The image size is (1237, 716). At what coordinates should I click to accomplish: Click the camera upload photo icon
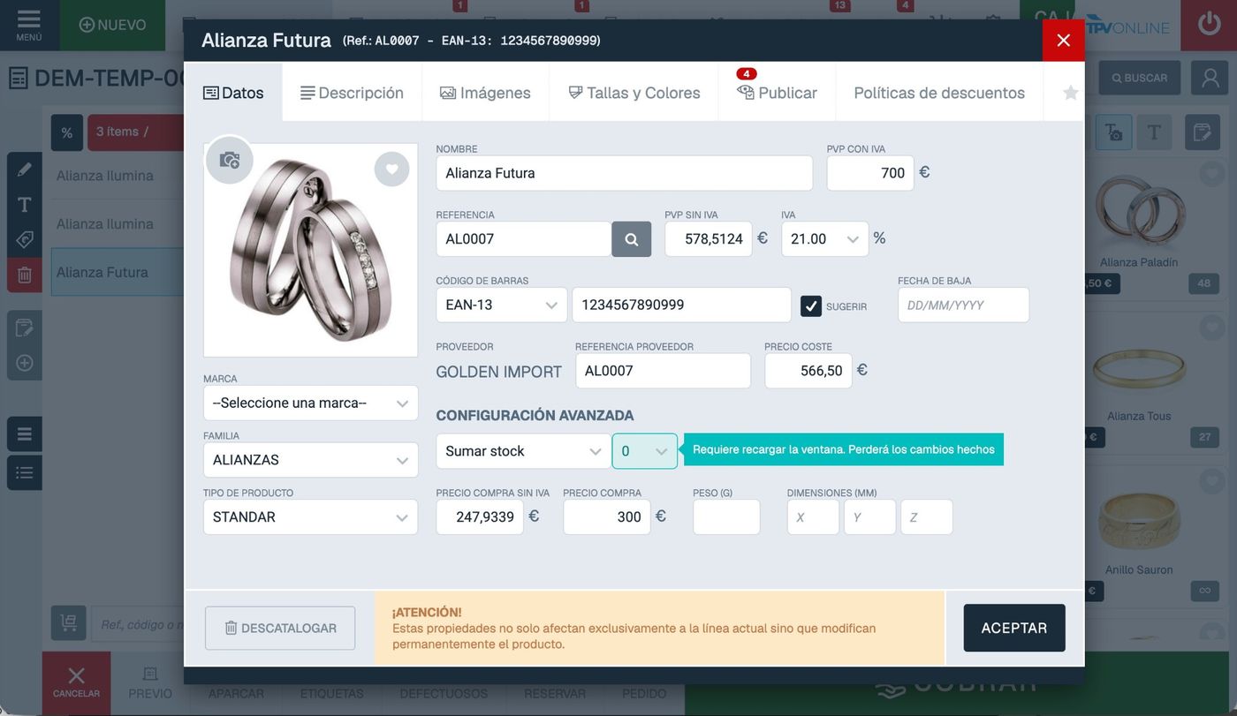(230, 160)
